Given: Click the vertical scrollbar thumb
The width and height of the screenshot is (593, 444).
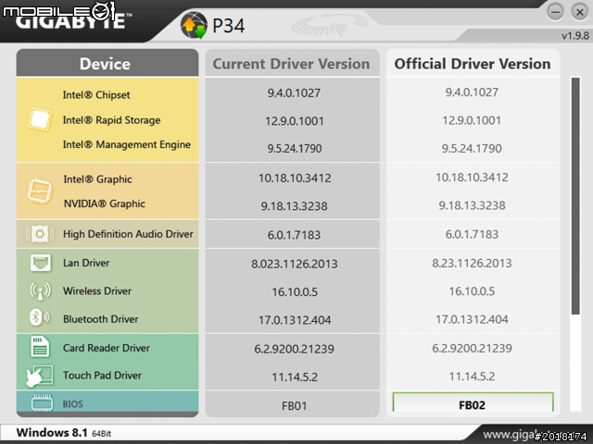Looking at the screenshot, I should pos(575,196).
